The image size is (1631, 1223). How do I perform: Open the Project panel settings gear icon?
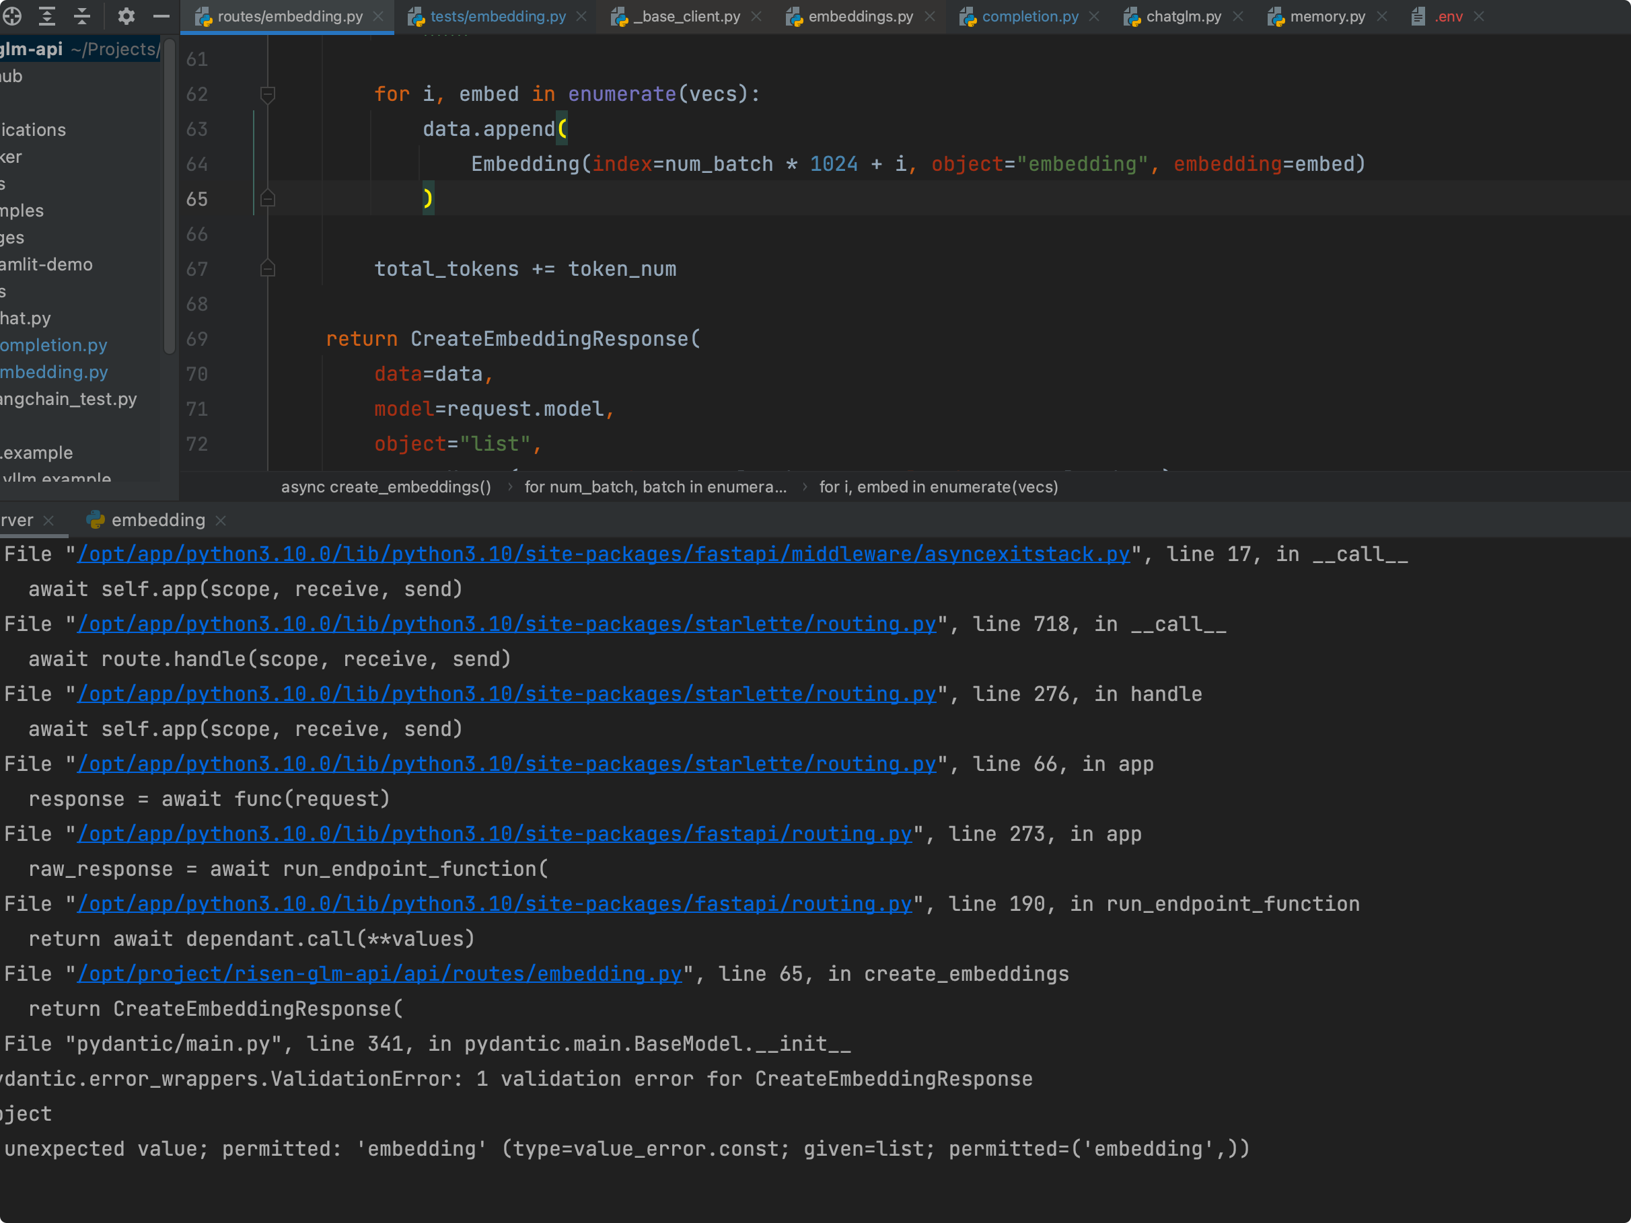pos(126,16)
